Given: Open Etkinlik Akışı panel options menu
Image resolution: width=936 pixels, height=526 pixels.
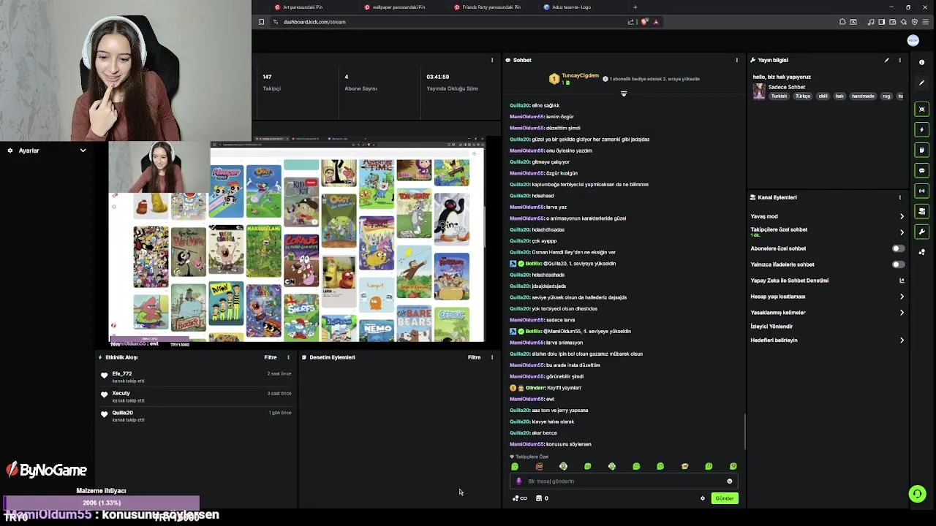Looking at the screenshot, I should [288, 357].
